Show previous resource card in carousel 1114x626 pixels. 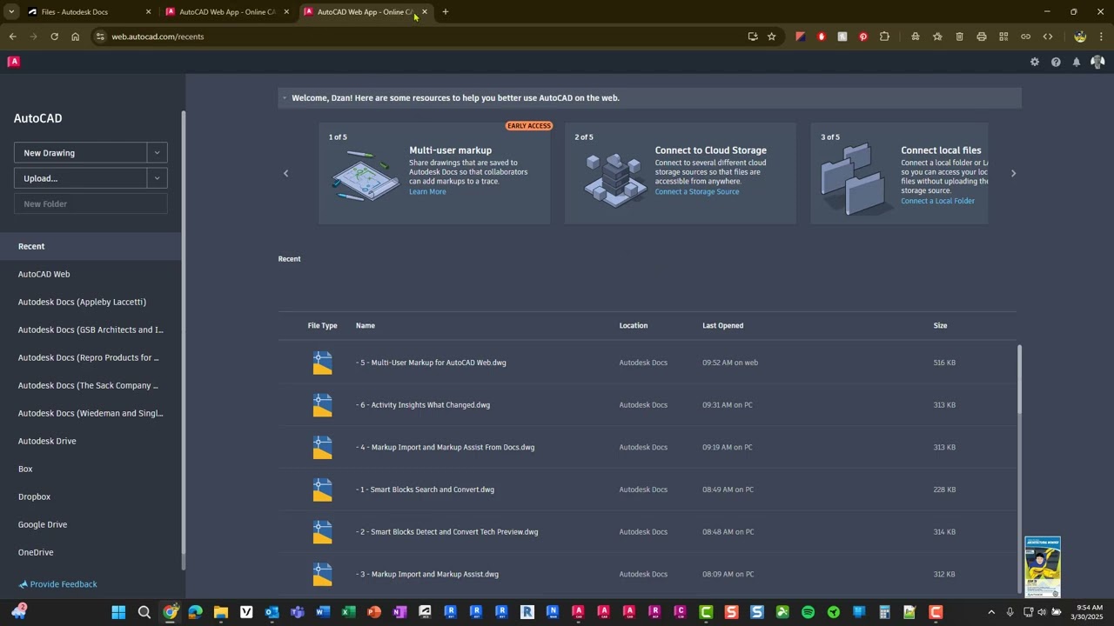tap(285, 174)
